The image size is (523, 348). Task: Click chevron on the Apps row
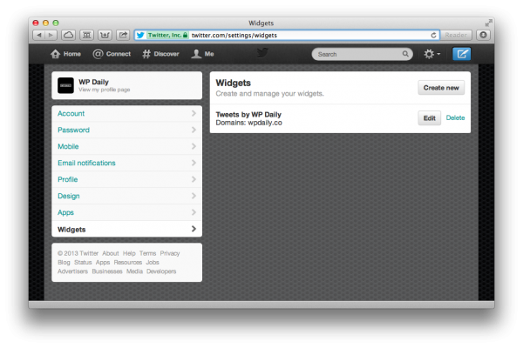click(x=194, y=212)
